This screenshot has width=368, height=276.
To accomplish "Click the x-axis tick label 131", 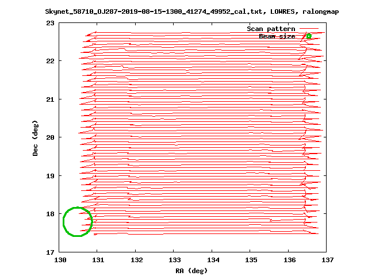I will coord(98,260).
